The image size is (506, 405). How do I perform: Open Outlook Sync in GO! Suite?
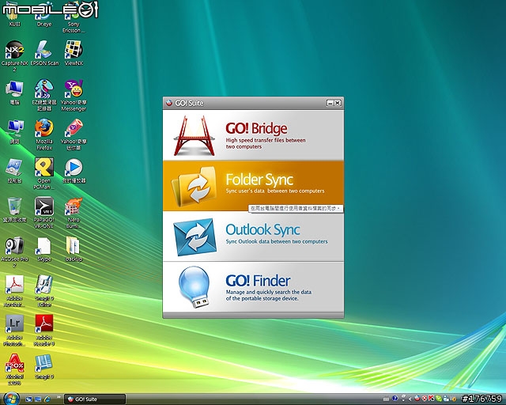[253, 237]
